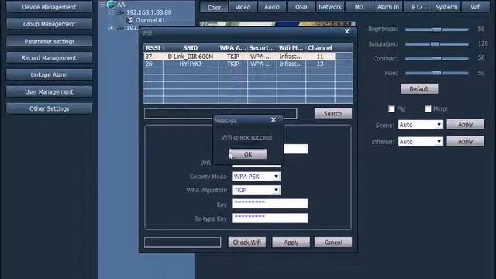Click the Check Wifi button
The height and width of the screenshot is (279, 496).
(x=246, y=243)
